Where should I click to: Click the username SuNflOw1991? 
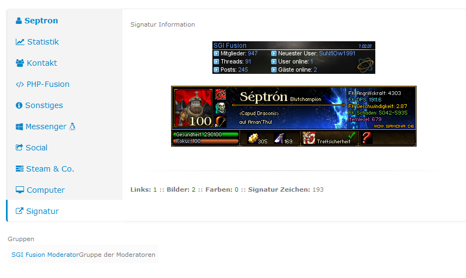point(337,53)
